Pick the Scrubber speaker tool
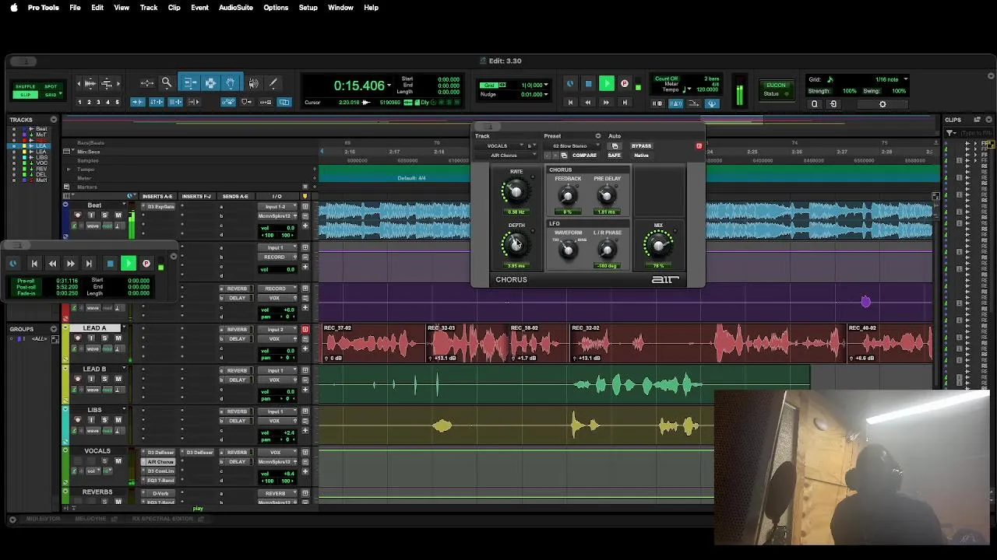Image resolution: width=997 pixels, height=560 pixels. tap(253, 82)
